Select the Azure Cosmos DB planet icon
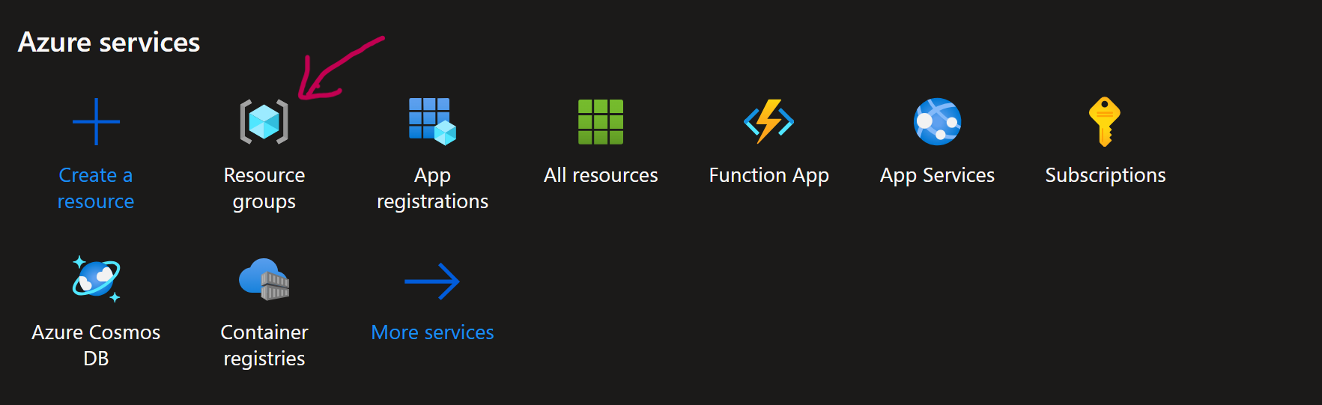The height and width of the screenshot is (405, 1322). (96, 279)
